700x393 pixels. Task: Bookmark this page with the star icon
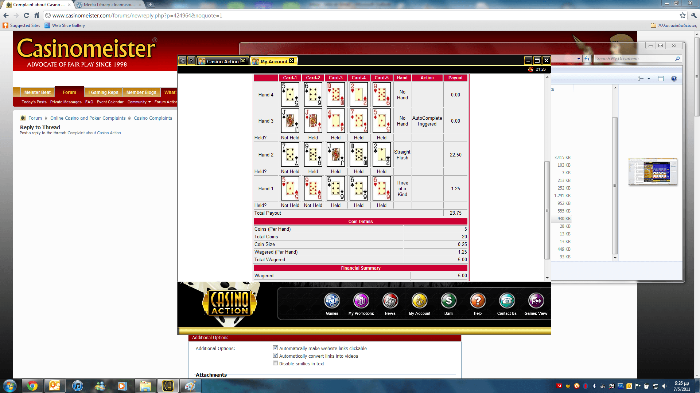pos(682,15)
